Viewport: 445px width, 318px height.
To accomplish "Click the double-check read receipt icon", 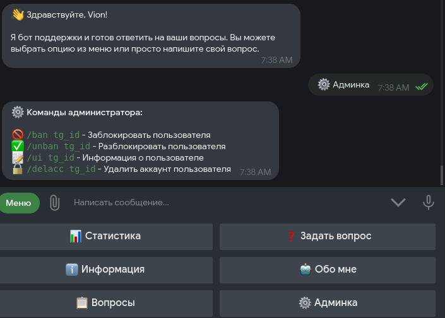I will [x=422, y=86].
